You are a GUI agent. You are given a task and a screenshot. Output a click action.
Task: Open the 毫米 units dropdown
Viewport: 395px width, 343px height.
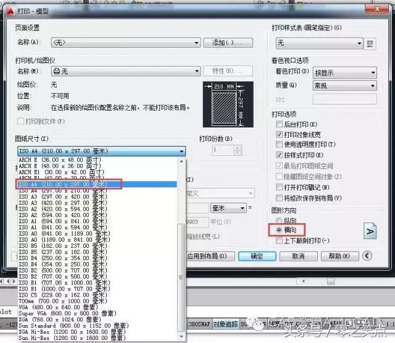pos(228,208)
